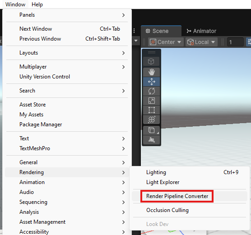The height and width of the screenshot is (235, 251).
Task: Open the Analysis submenu
Action: pyautogui.click(x=67, y=212)
